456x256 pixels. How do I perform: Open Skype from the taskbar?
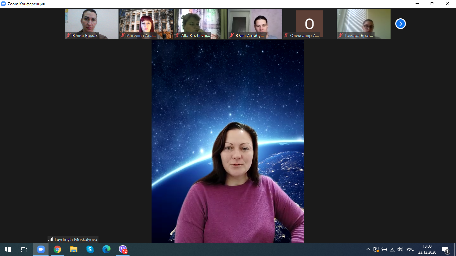click(x=90, y=249)
